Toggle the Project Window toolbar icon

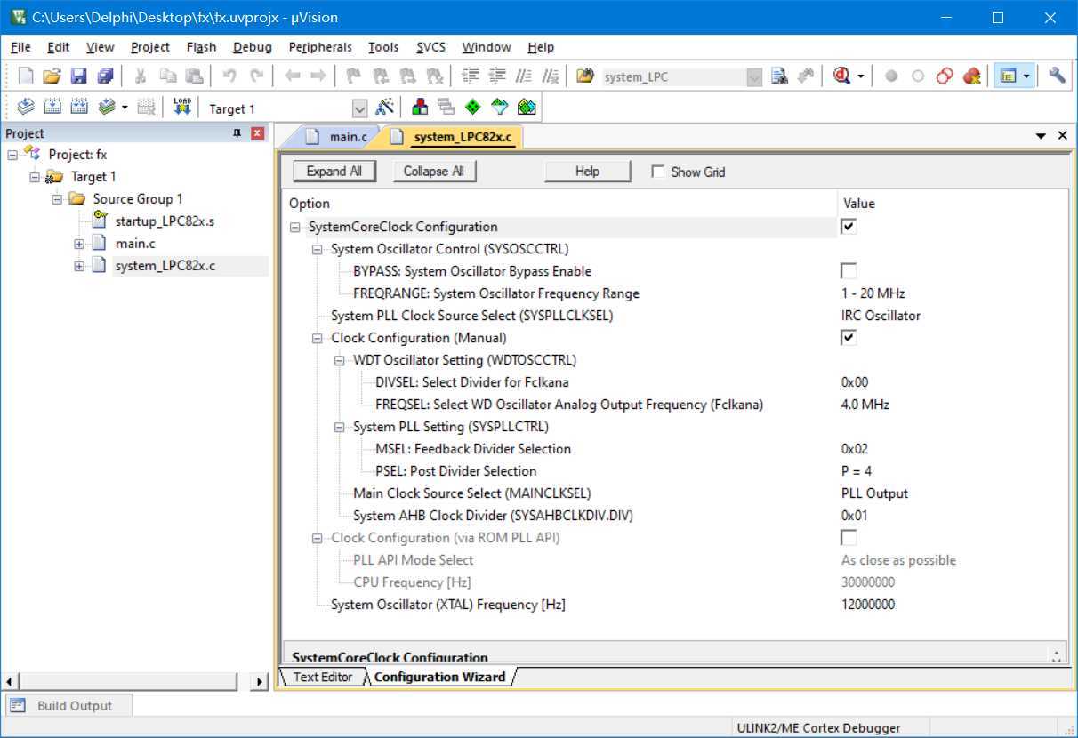point(1008,76)
